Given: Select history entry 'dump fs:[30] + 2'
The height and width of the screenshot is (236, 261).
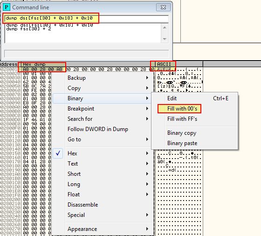Looking at the screenshot, I should pyautogui.click(x=28, y=29).
